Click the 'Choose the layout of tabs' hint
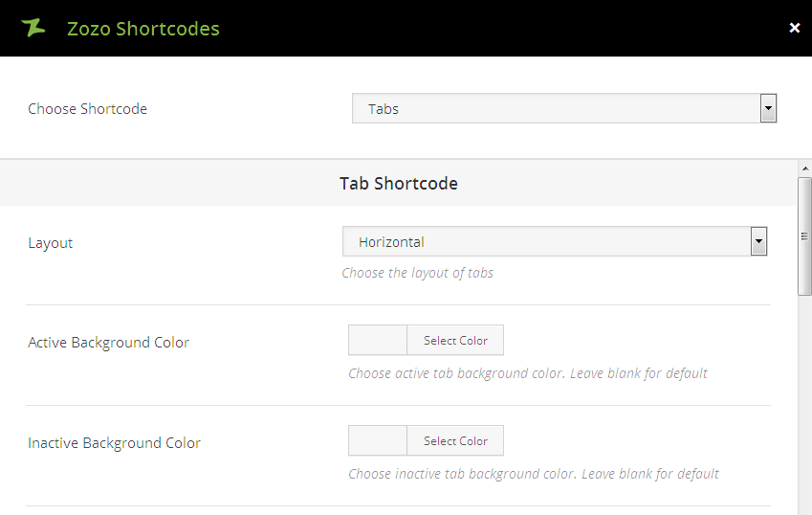The image size is (812, 515). pyautogui.click(x=418, y=273)
